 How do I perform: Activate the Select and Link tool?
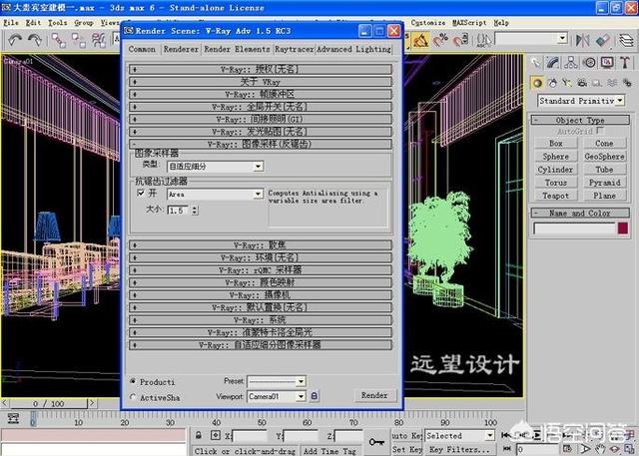point(59,40)
